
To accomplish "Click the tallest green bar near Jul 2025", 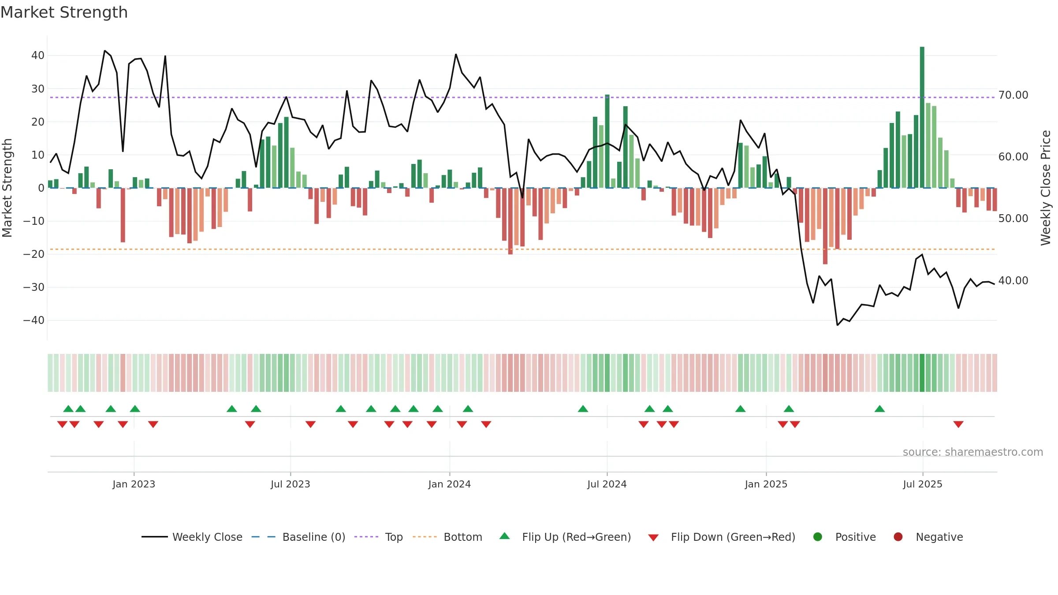I will click(x=922, y=117).
